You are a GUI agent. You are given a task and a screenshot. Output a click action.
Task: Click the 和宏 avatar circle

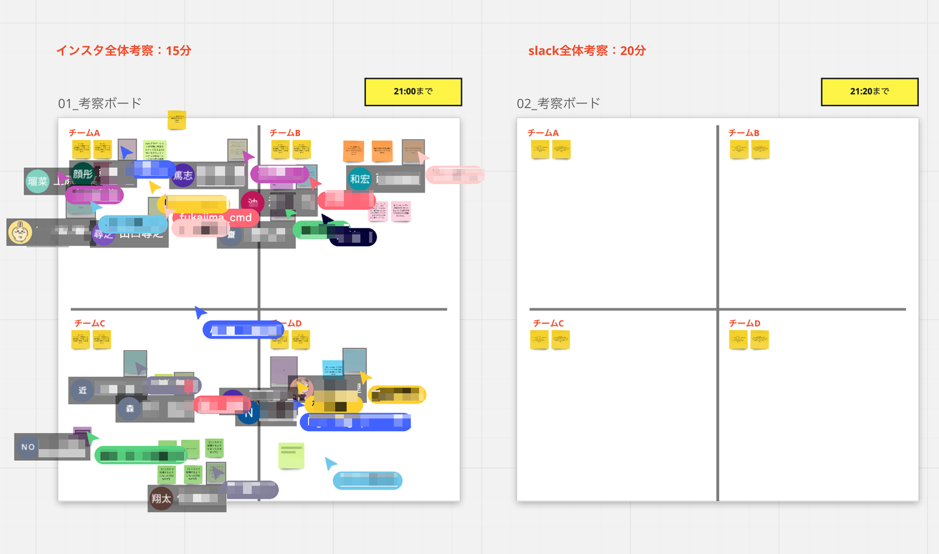[360, 179]
